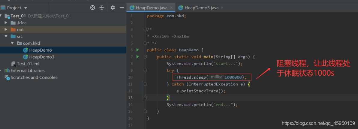Select the Test_01.iml file
Image resolution: width=358 pixels, height=129 pixels.
[28, 64]
